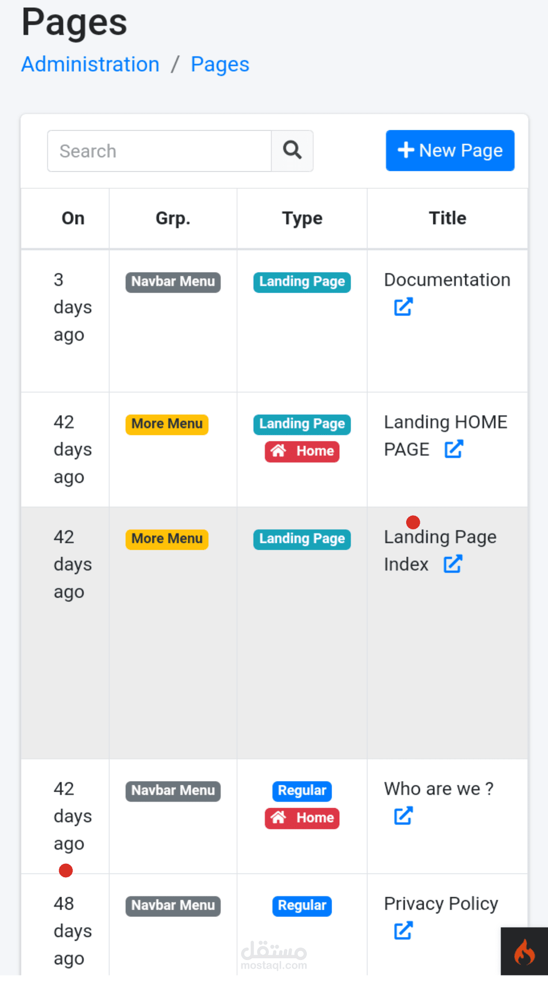548x991 pixels.
Task: Click the Type column header
Action: (x=302, y=218)
